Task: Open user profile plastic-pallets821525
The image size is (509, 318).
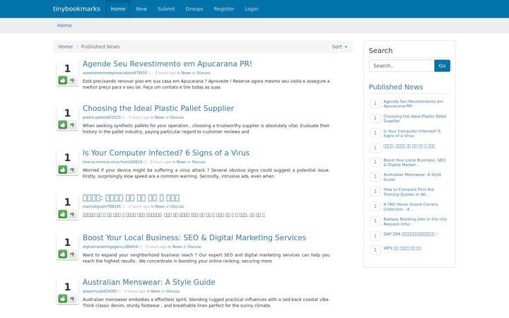Action: 102,117
